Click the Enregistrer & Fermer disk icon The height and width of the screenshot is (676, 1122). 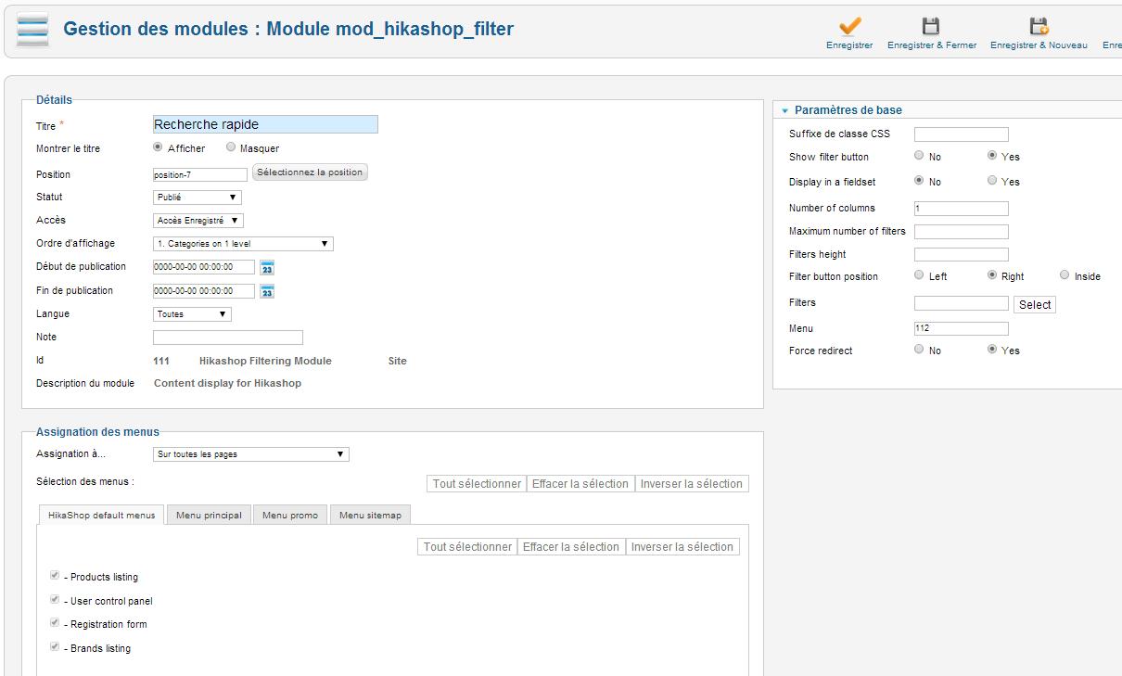930,27
